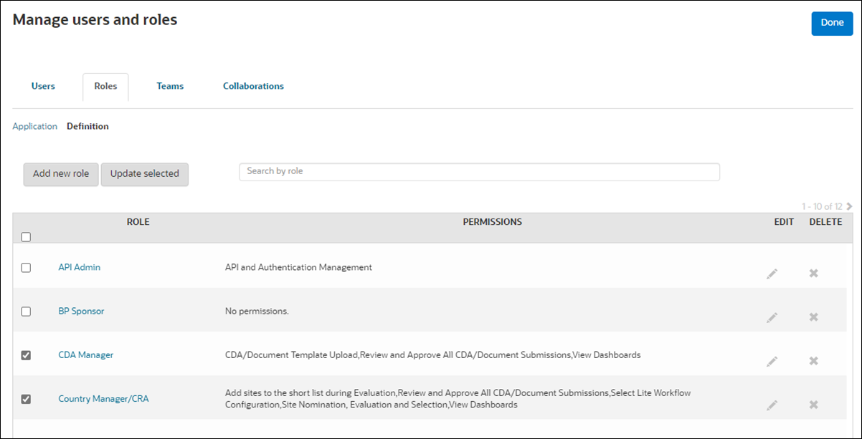Select the Definition sub-view
The image size is (862, 439).
(87, 126)
